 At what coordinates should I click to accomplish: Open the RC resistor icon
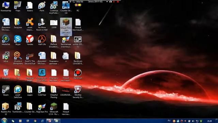(x=78, y=7)
